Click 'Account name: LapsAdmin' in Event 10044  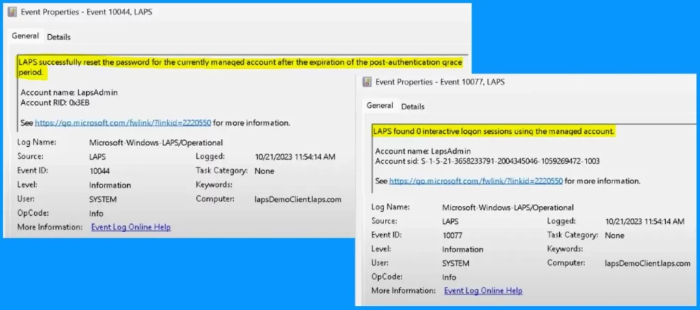[x=69, y=93]
